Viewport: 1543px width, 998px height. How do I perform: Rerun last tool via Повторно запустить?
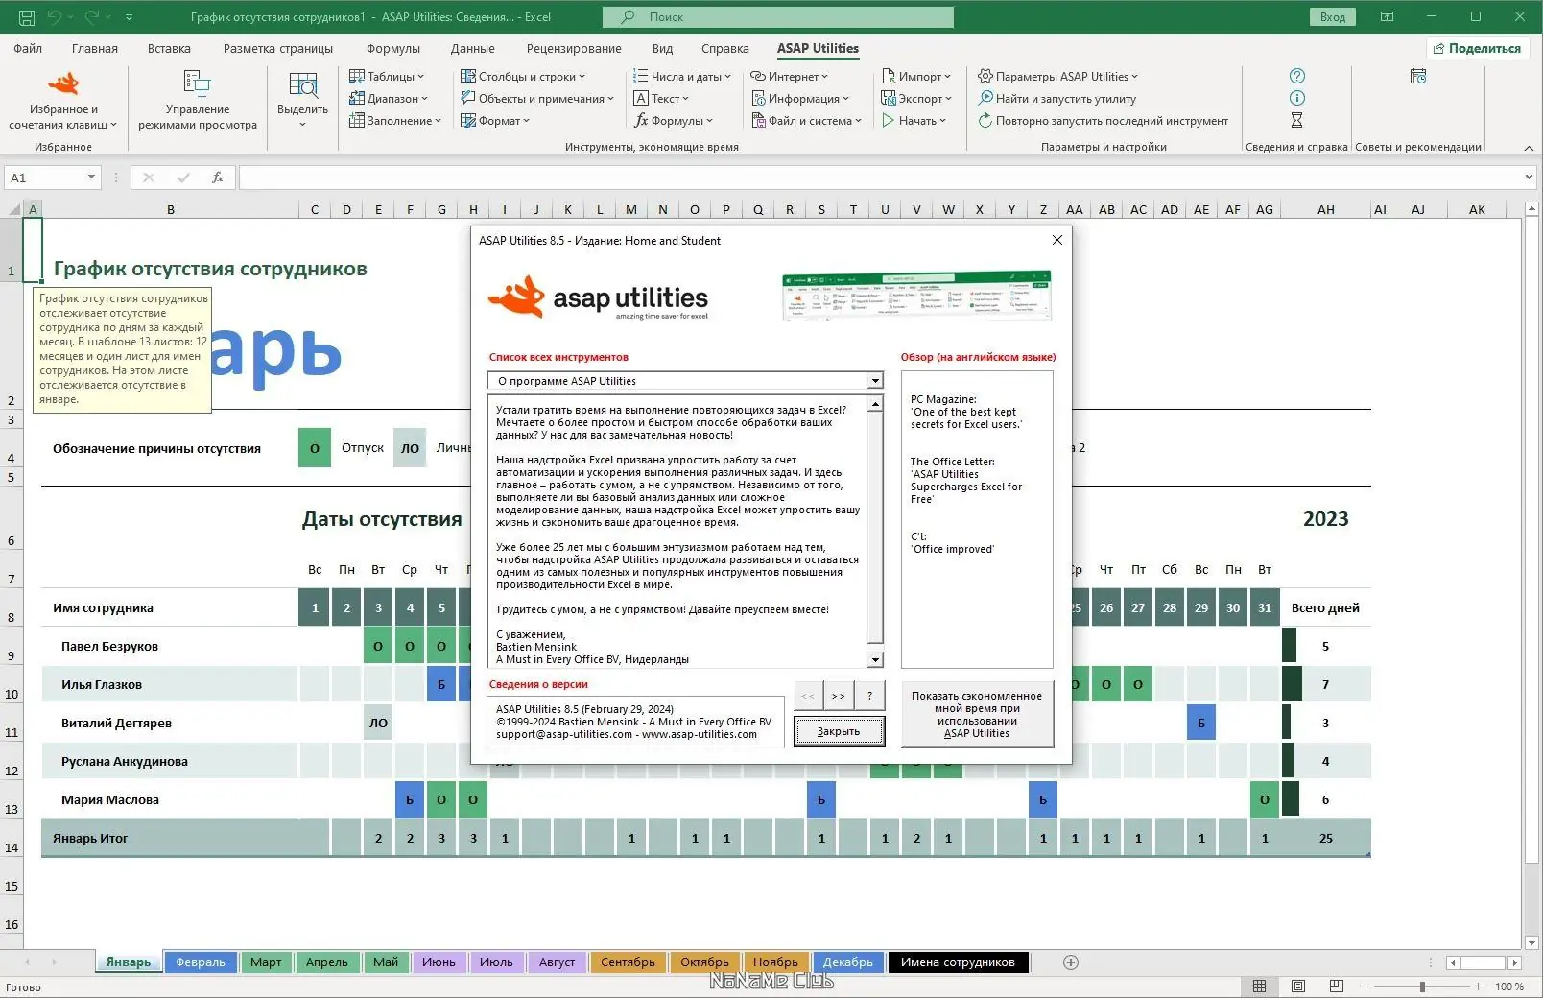pos(1103,121)
